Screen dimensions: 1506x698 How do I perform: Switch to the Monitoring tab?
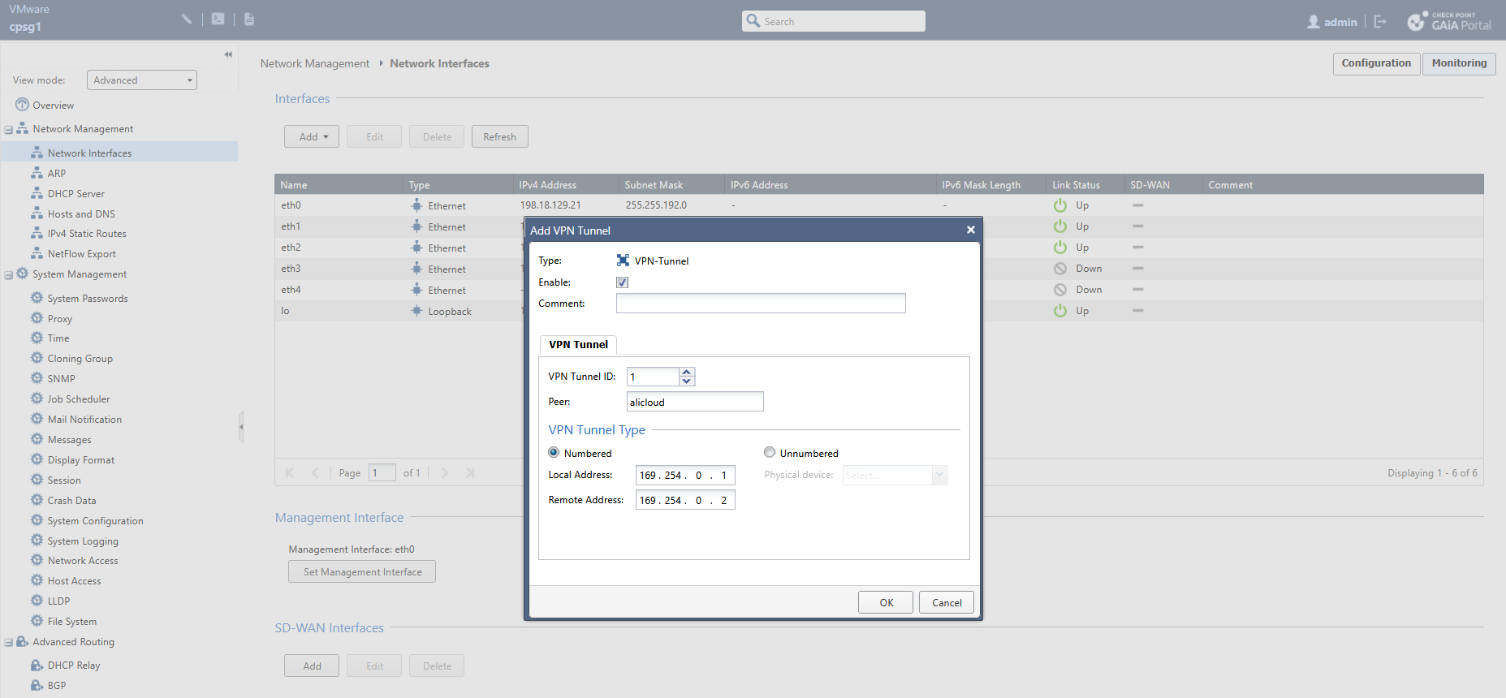coord(1458,63)
